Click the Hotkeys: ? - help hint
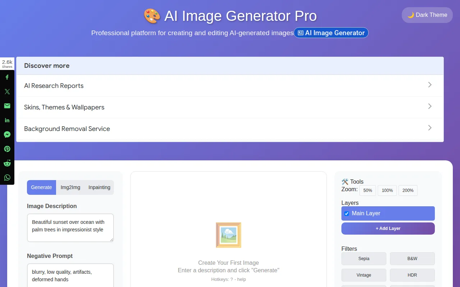This screenshot has width=460, height=287. point(229,279)
